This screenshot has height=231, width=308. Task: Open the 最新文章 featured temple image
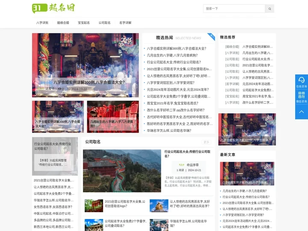point(247,174)
